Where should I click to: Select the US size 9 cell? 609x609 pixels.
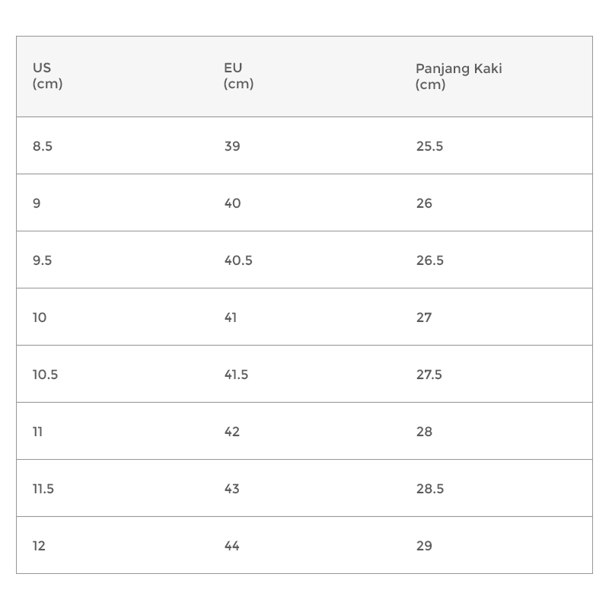click(37, 203)
